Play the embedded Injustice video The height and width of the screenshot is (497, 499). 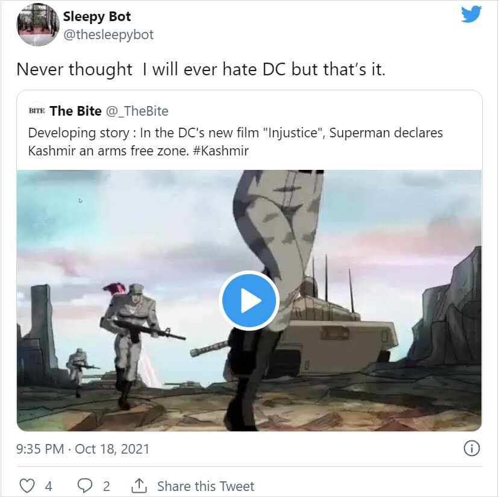coord(249,301)
